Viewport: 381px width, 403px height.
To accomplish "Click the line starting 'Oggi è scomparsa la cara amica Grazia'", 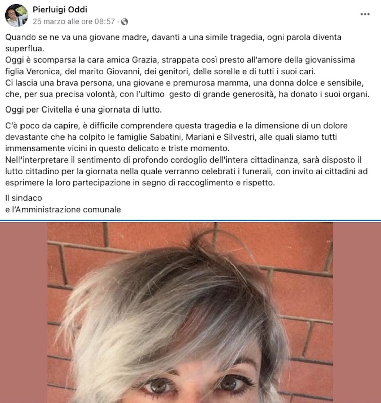I will tap(176, 60).
